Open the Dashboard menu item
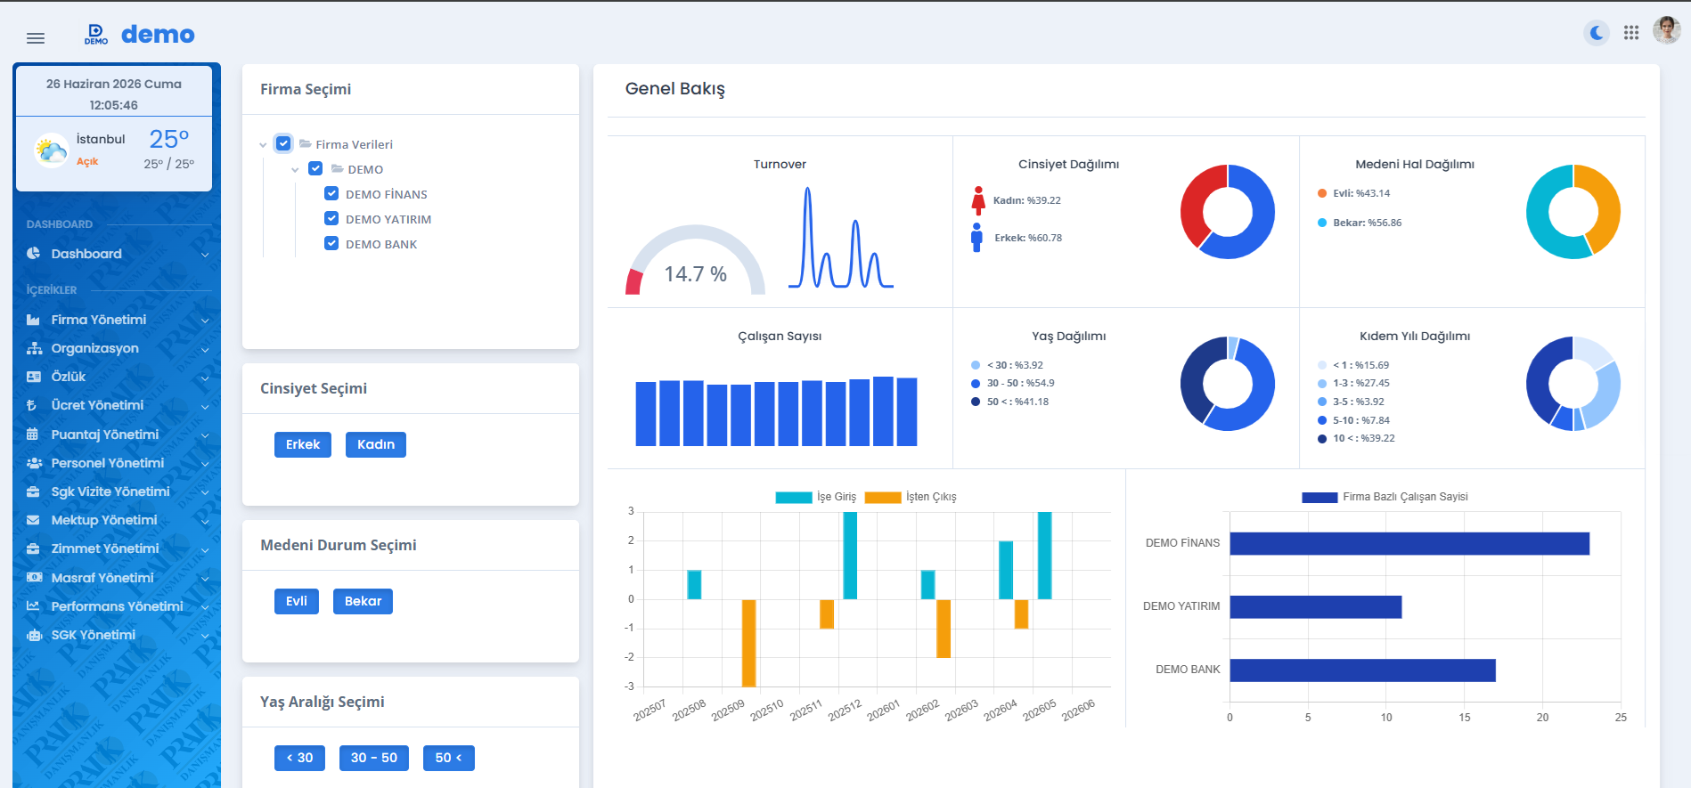This screenshot has height=788, width=1691. (x=117, y=254)
